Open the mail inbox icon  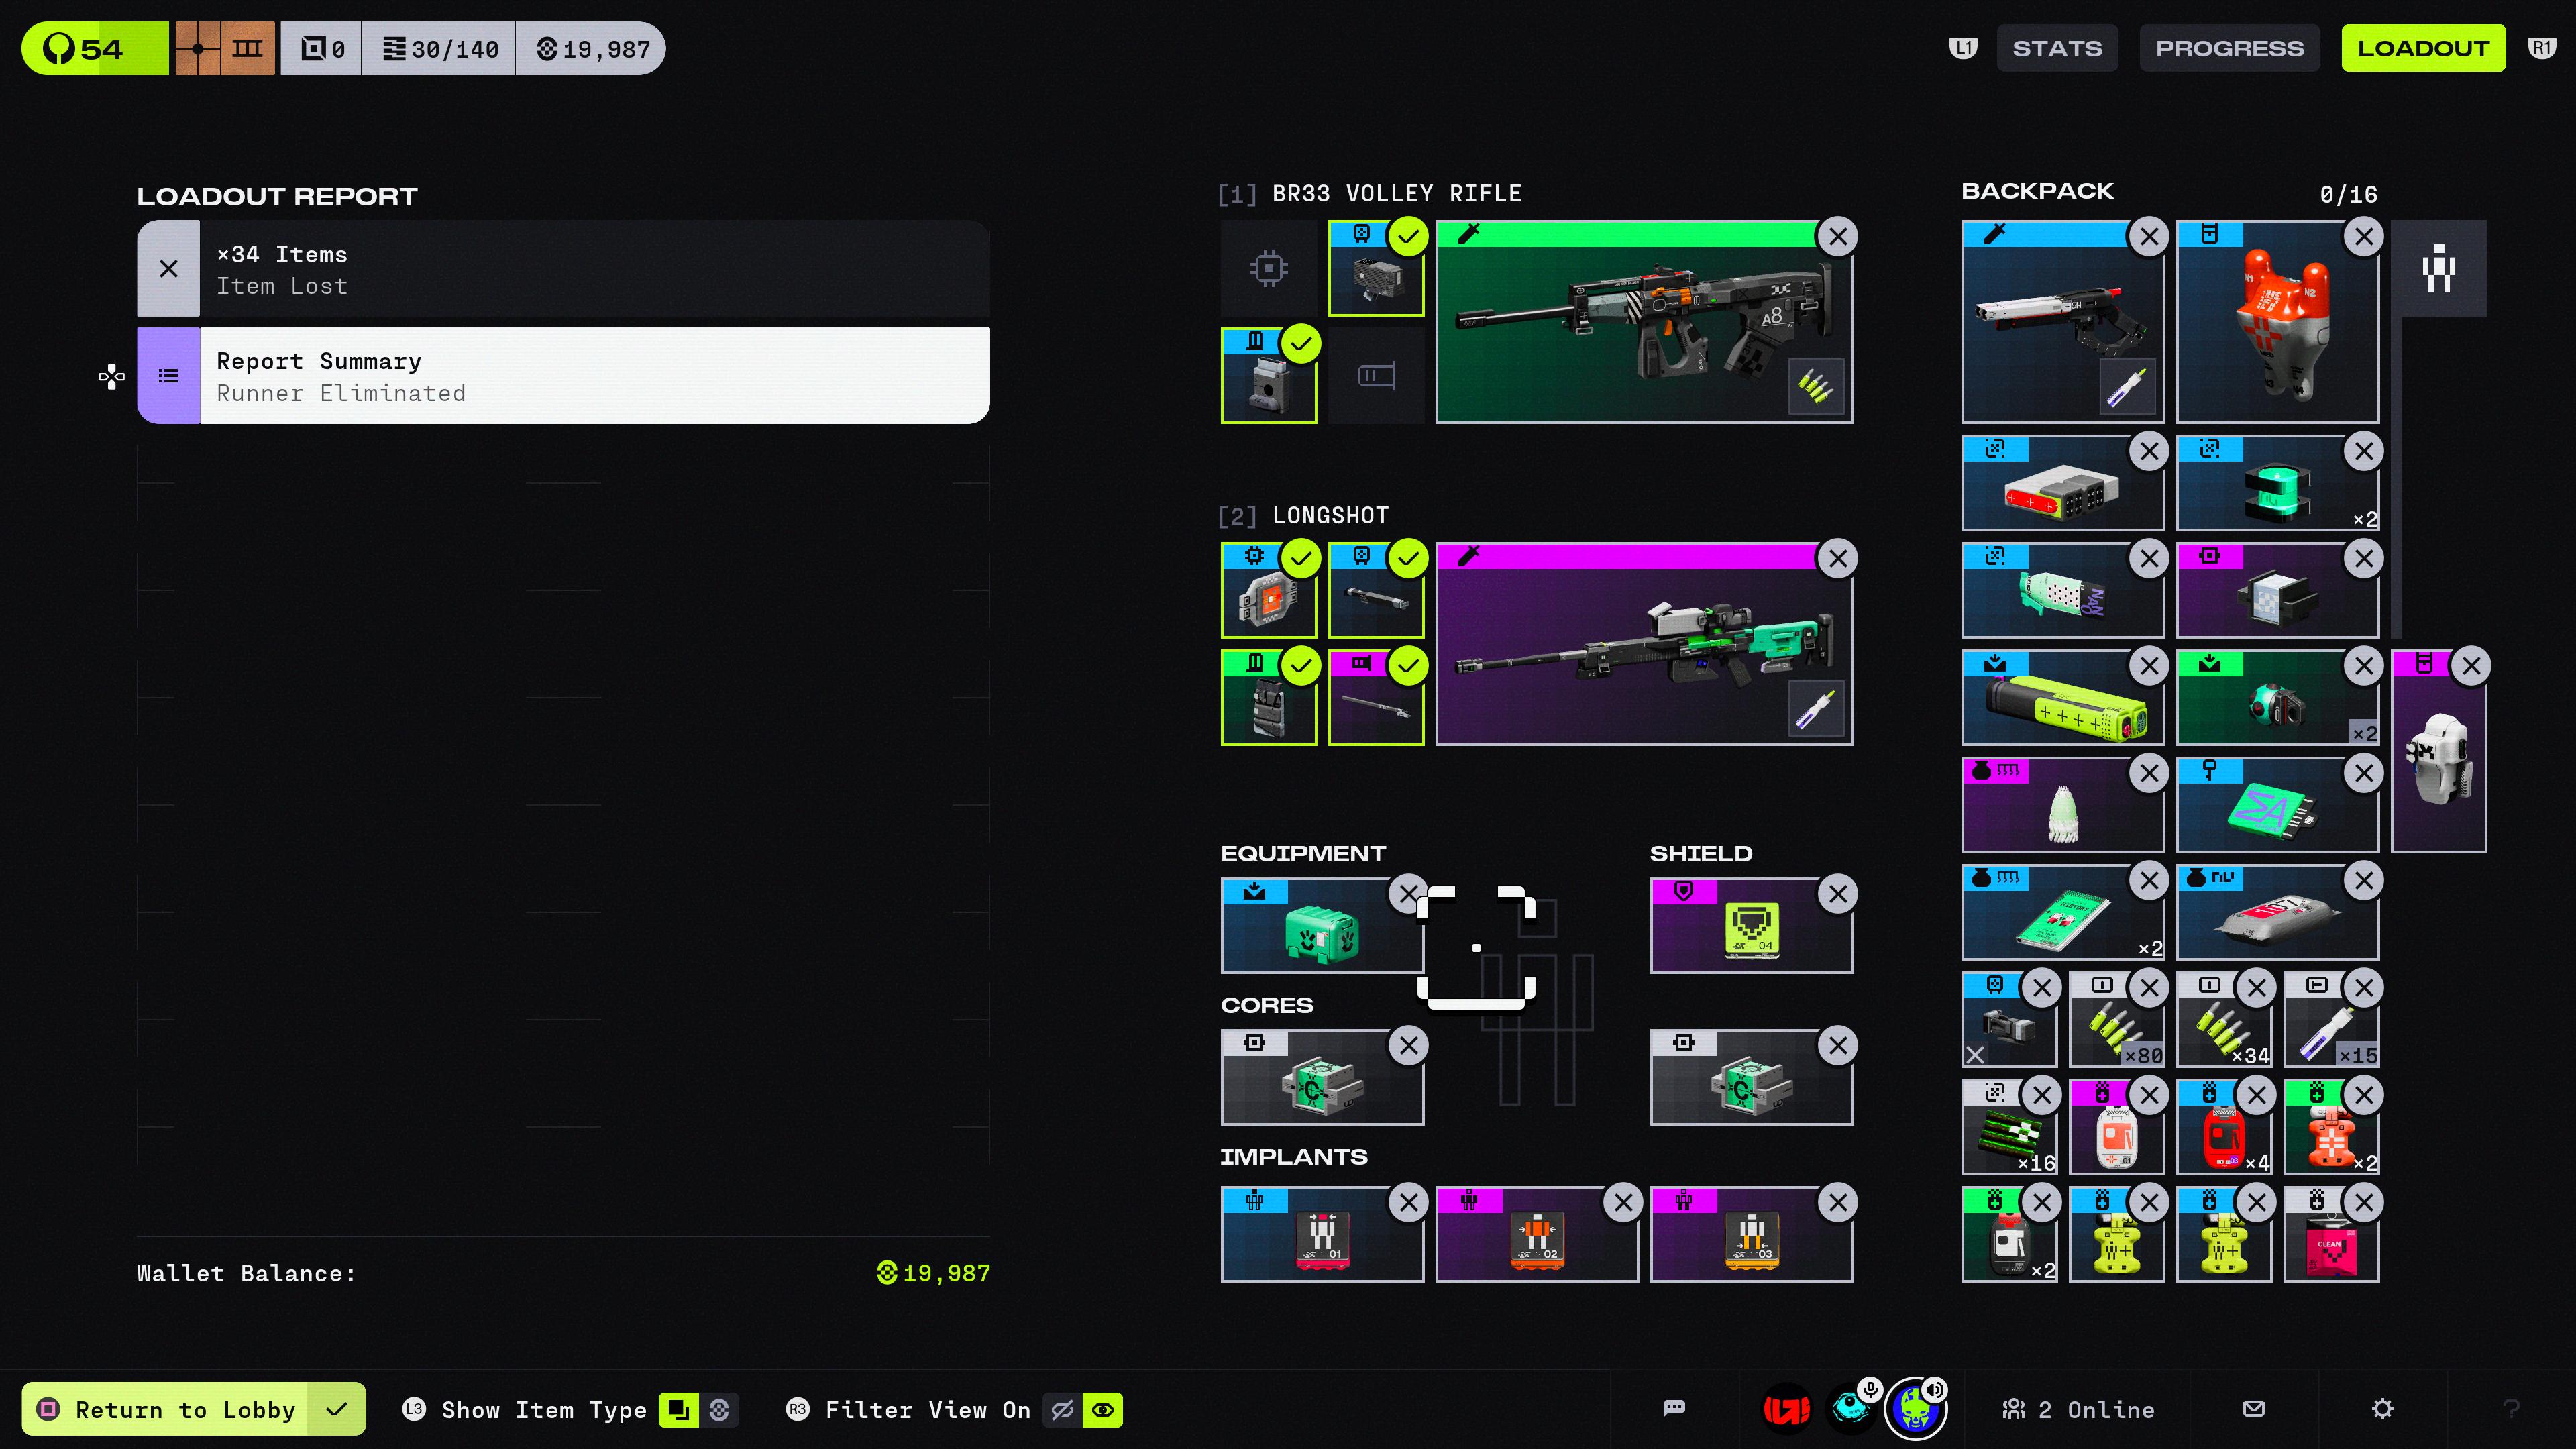[2253, 1409]
